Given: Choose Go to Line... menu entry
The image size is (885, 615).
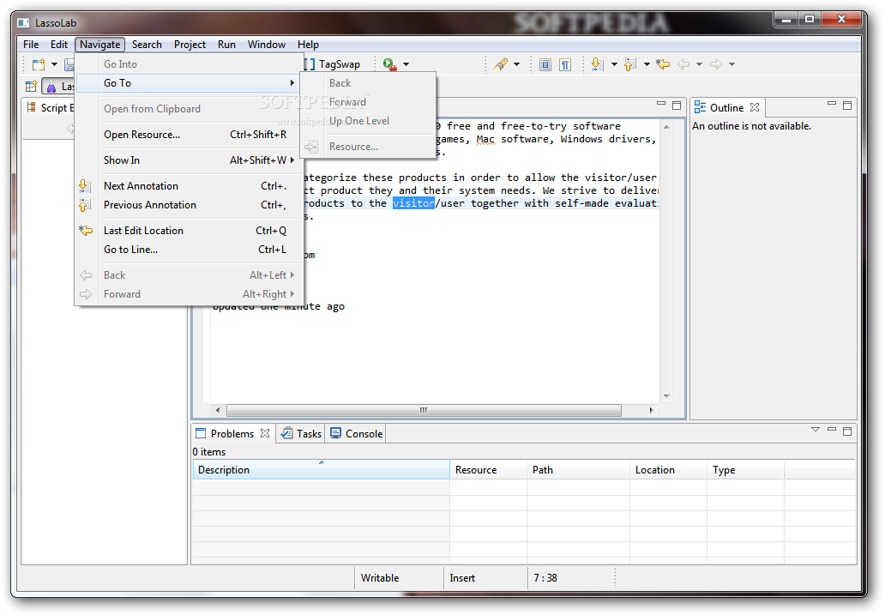Looking at the screenshot, I should click(x=190, y=250).
